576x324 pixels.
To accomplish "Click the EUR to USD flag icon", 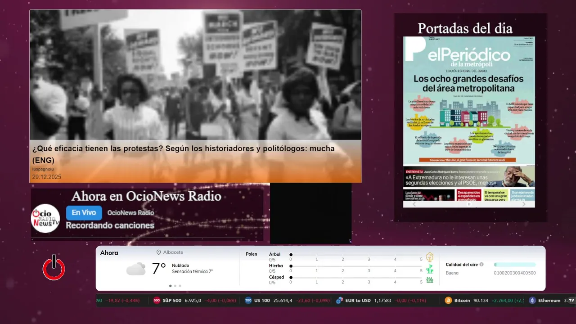I will click(x=340, y=301).
